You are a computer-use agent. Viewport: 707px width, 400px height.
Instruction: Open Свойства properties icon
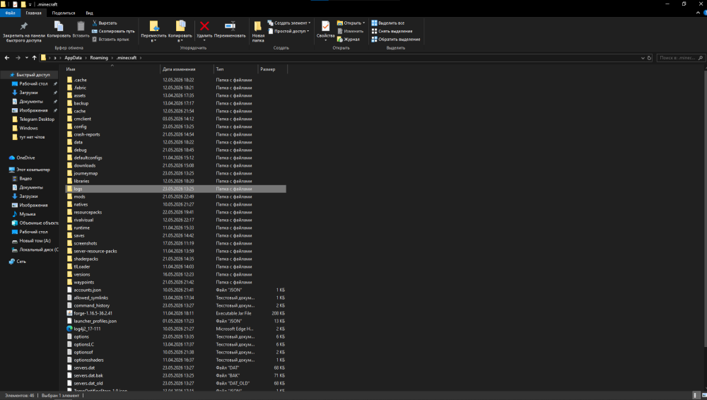point(325,26)
